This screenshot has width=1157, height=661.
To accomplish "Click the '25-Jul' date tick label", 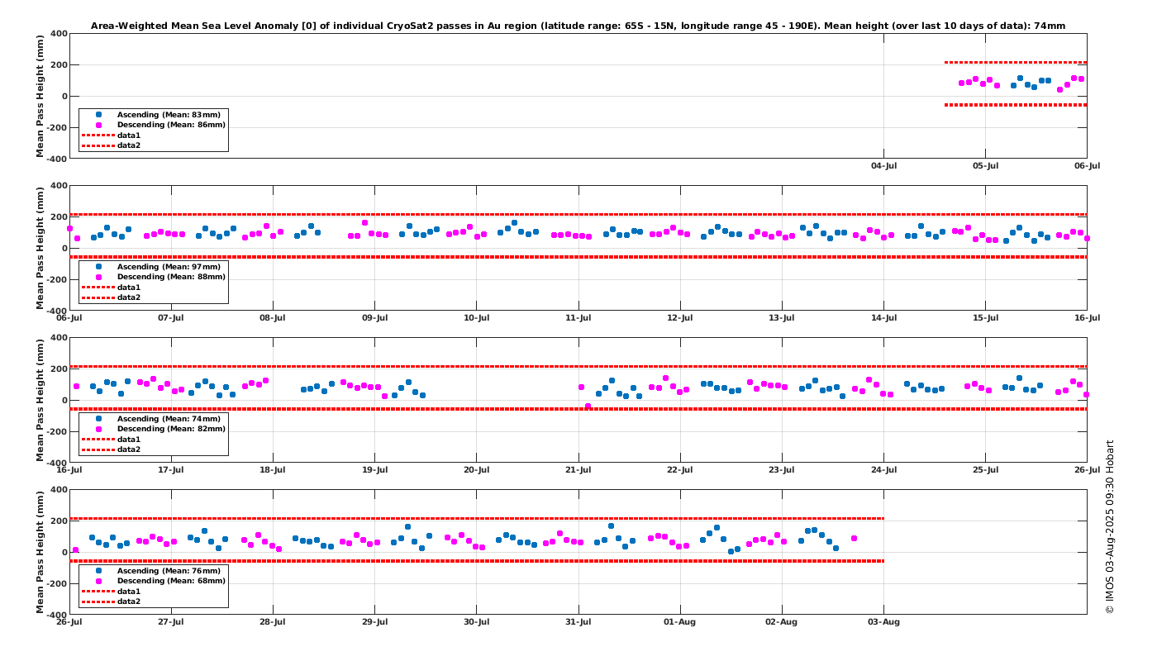I will click(x=985, y=470).
